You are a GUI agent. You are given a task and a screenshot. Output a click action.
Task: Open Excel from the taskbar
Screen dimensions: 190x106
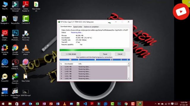click(x=37, y=104)
